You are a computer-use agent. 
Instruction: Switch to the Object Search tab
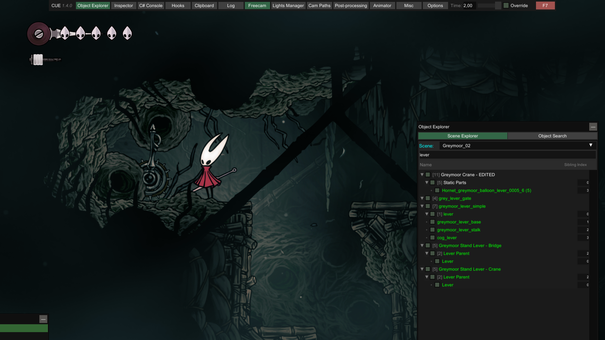[x=552, y=136]
